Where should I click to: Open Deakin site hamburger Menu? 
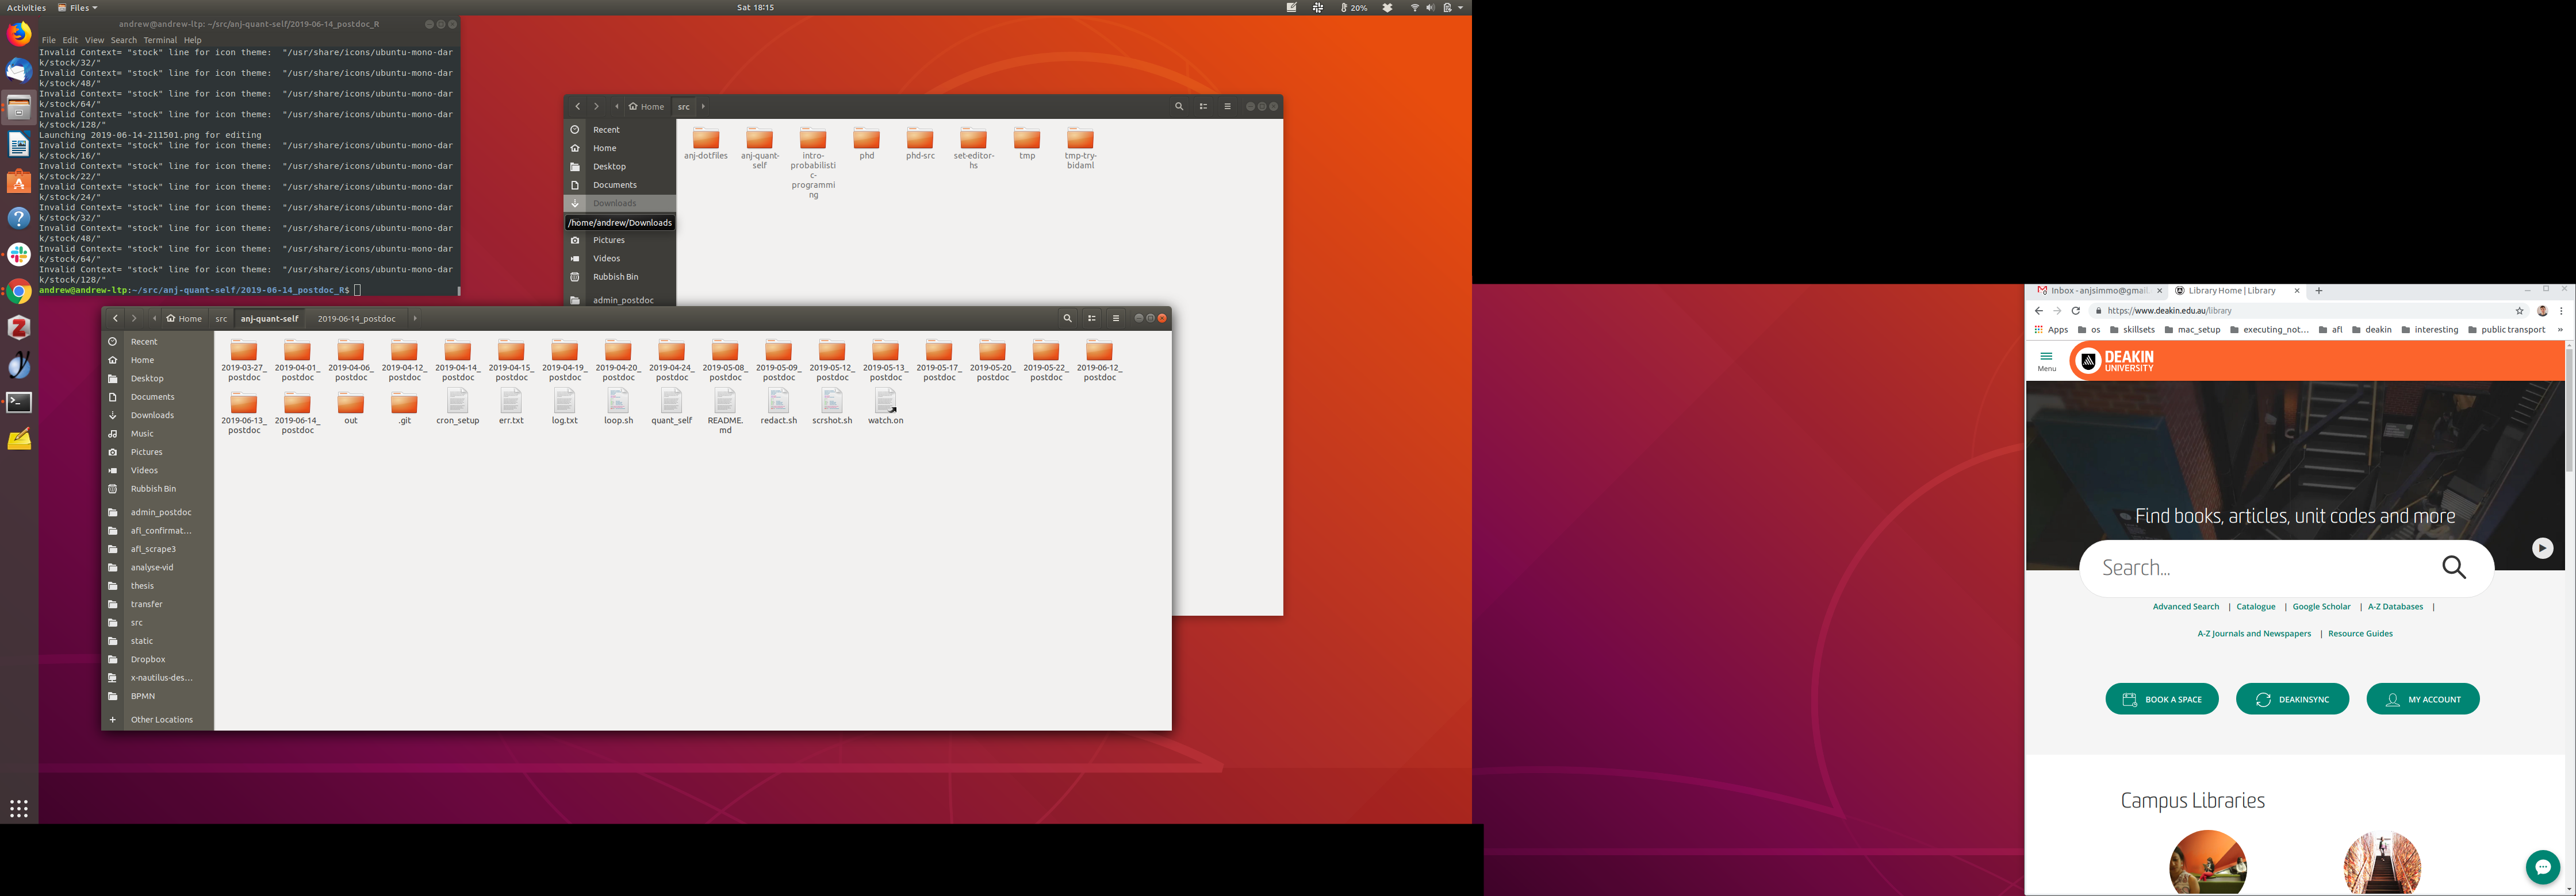pyautogui.click(x=2046, y=361)
